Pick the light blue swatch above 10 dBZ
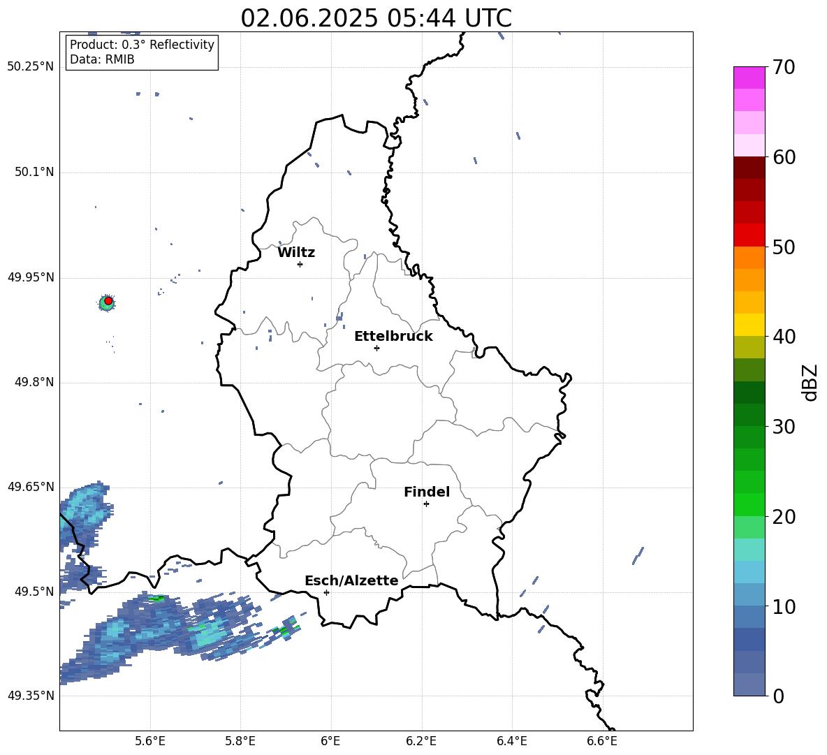The width and height of the screenshot is (827, 755). pos(749,594)
